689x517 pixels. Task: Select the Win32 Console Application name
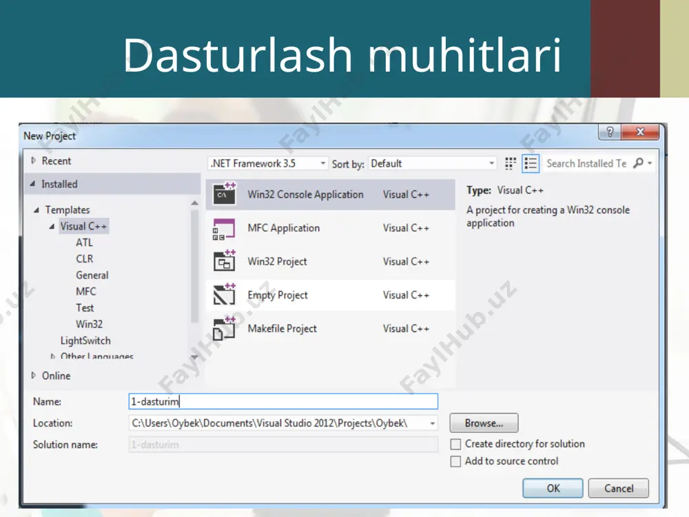coord(305,194)
